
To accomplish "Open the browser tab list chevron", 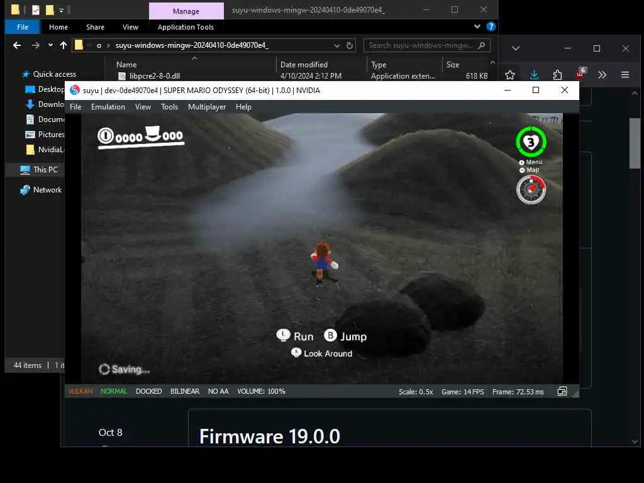I will pyautogui.click(x=516, y=48).
